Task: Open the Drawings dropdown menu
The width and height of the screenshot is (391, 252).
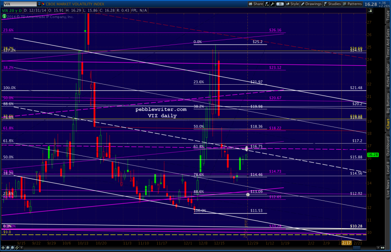Action: click(x=313, y=4)
